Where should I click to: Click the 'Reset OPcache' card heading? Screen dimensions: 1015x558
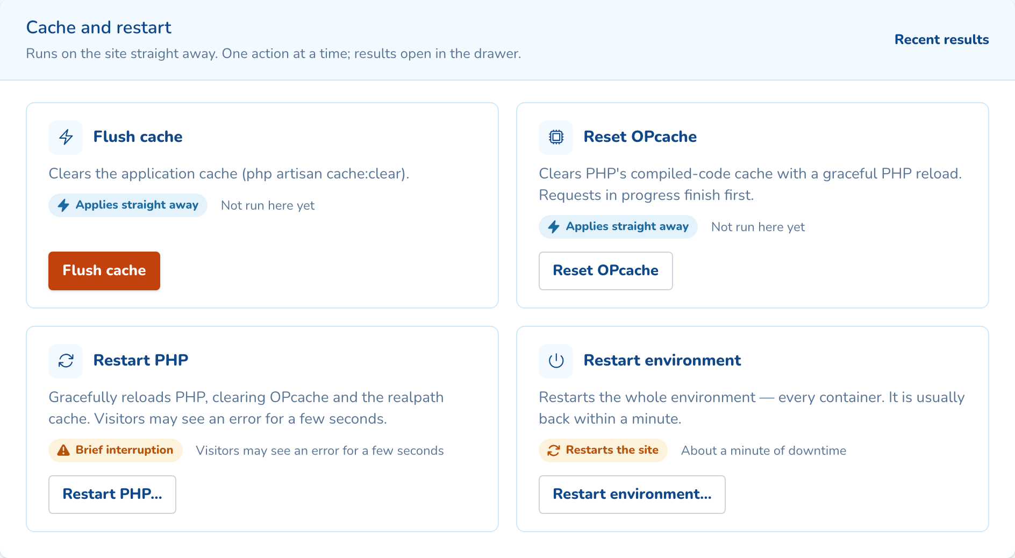(640, 137)
